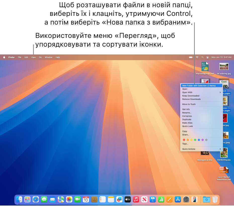The width and height of the screenshot is (234, 206).
Task: Select Marketing Plan.pdf on desktop
Action: click(x=205, y=68)
